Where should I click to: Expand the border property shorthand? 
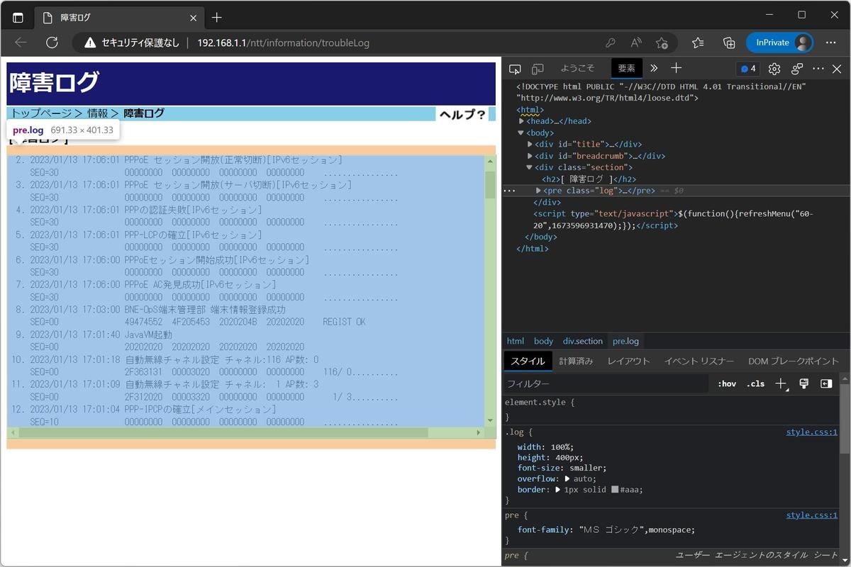coord(560,490)
